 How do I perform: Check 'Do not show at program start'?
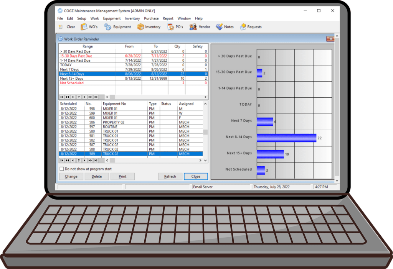[61, 169]
